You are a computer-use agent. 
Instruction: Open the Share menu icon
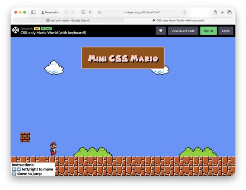click(x=215, y=13)
